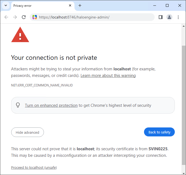The width and height of the screenshot is (186, 175).
Task: Click the browser back arrow
Action: (6, 17)
